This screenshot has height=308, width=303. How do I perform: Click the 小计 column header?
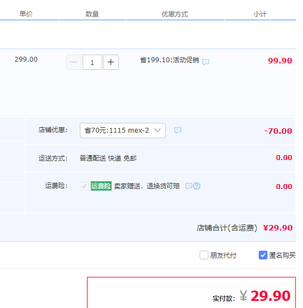[260, 14]
